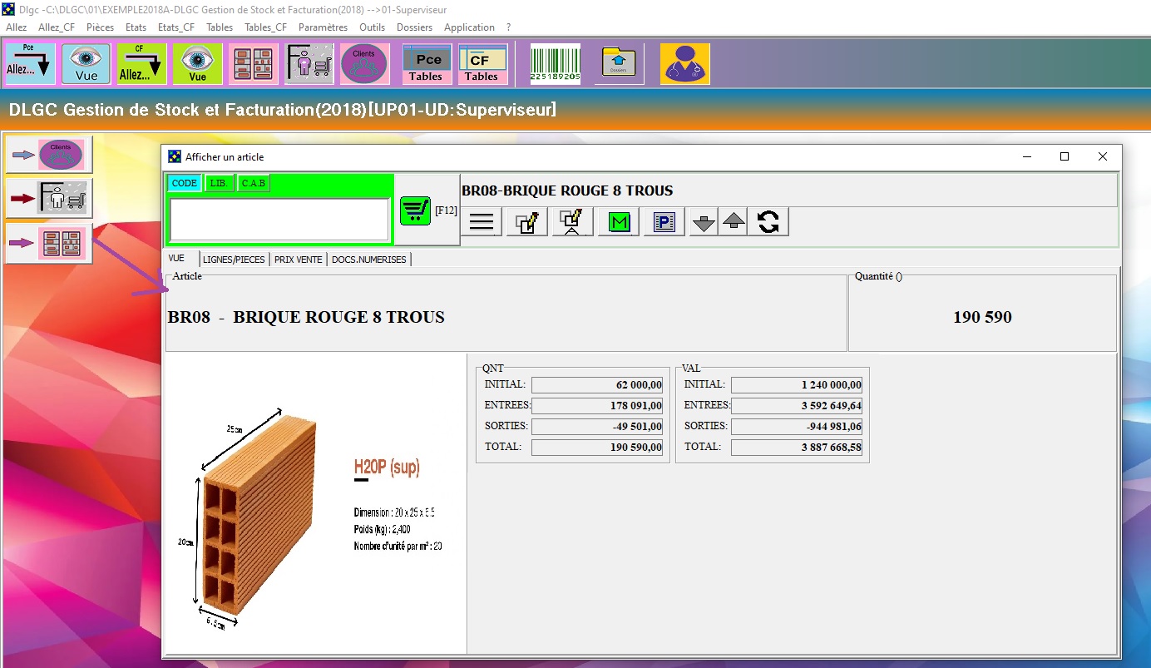1151x668 pixels.
Task: Open the hamburger list menu button
Action: (x=482, y=222)
